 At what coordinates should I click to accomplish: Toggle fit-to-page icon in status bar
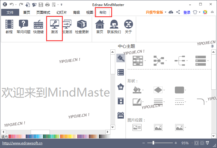pyautogui.click(x=196, y=143)
